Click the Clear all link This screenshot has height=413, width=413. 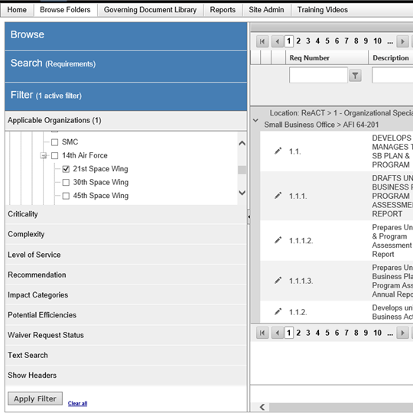click(x=77, y=403)
